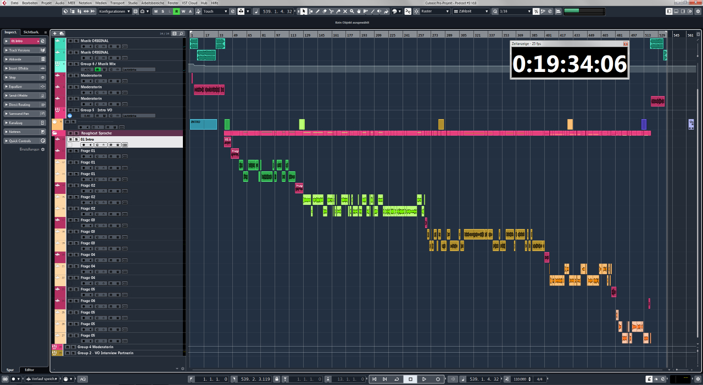The width and height of the screenshot is (703, 385).
Task: Open the Transport menu
Action: click(x=116, y=3)
